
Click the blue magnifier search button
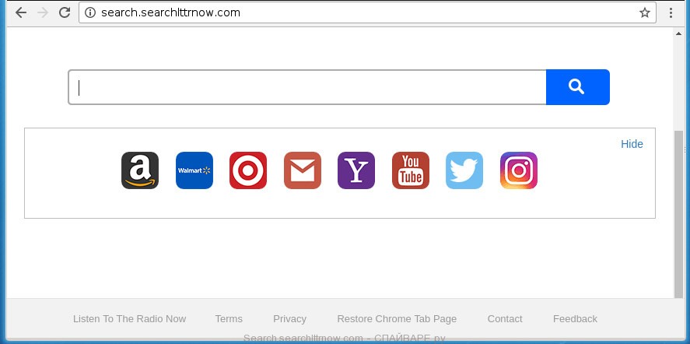click(x=578, y=86)
